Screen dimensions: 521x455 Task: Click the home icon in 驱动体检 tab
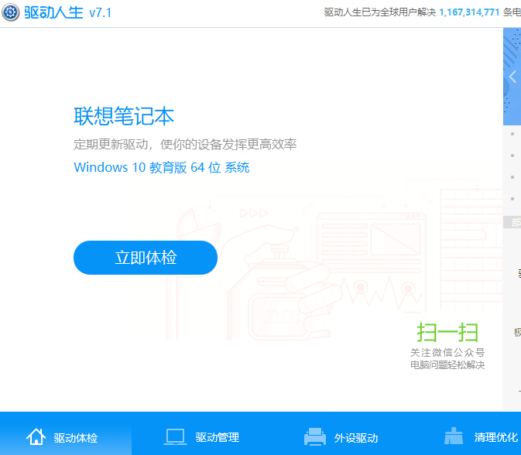[x=36, y=437]
